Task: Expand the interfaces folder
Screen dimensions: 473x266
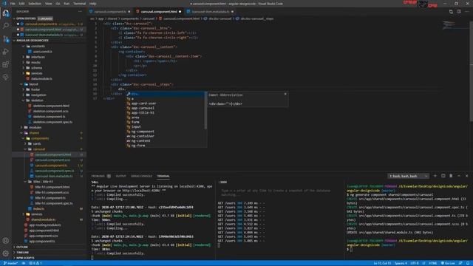Action: [38, 57]
